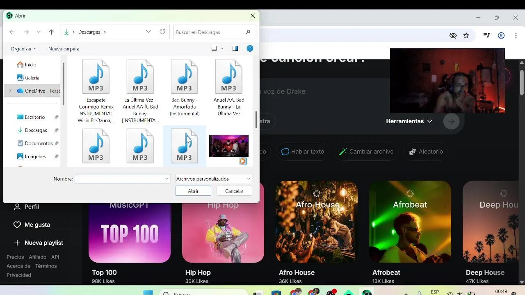
Task: Open Imágenes quick access folder
Action: [35, 157]
